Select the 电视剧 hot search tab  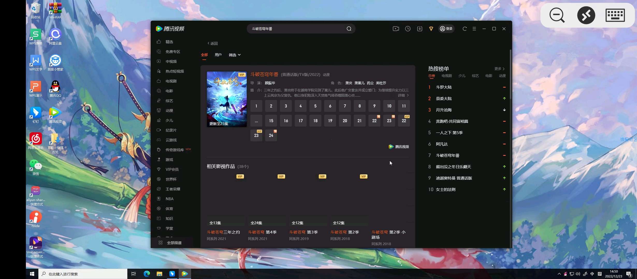click(x=447, y=76)
